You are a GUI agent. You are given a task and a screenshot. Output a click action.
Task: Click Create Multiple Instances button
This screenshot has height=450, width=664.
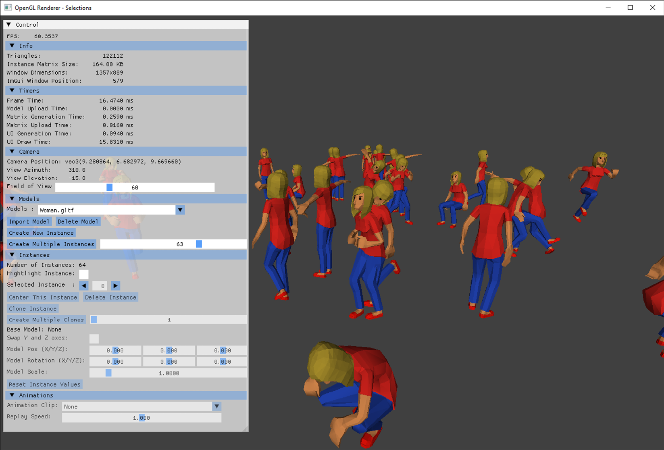[52, 244]
